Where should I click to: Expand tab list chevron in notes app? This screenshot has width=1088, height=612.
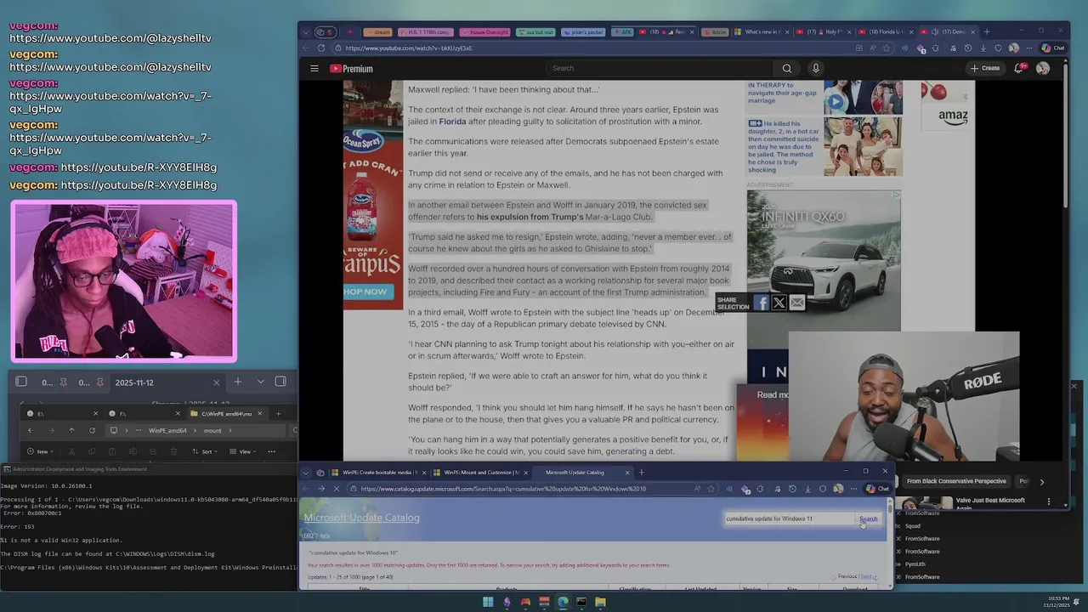coord(260,382)
